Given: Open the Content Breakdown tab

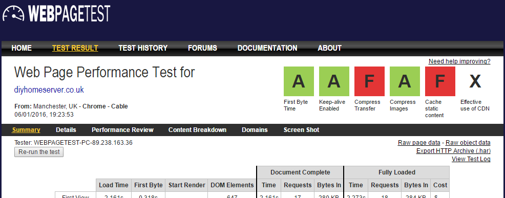Looking at the screenshot, I should click(197, 130).
